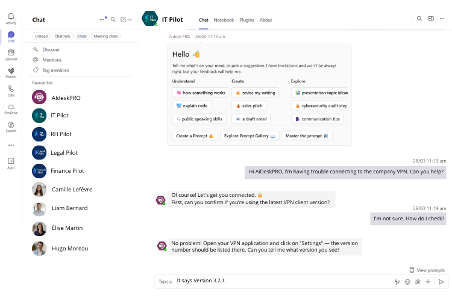
Task: Click the send message arrow icon
Action: [441, 281]
